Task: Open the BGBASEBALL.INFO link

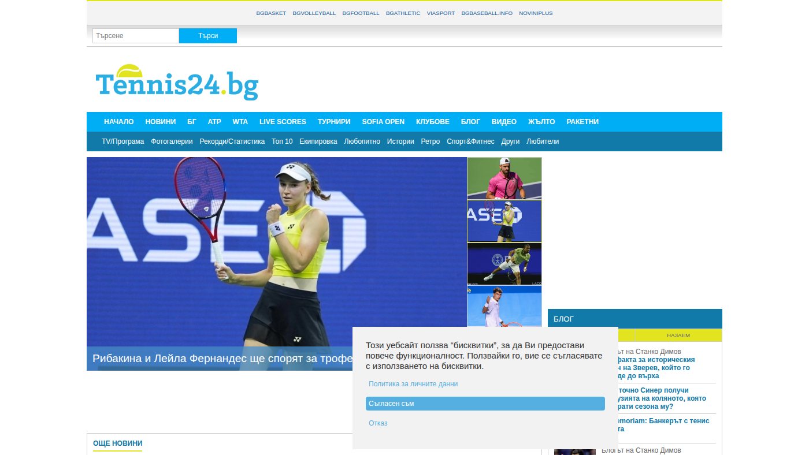Action: click(487, 13)
